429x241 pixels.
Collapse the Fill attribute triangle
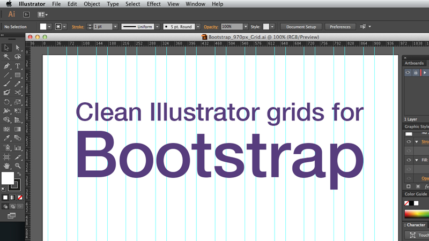click(417, 160)
